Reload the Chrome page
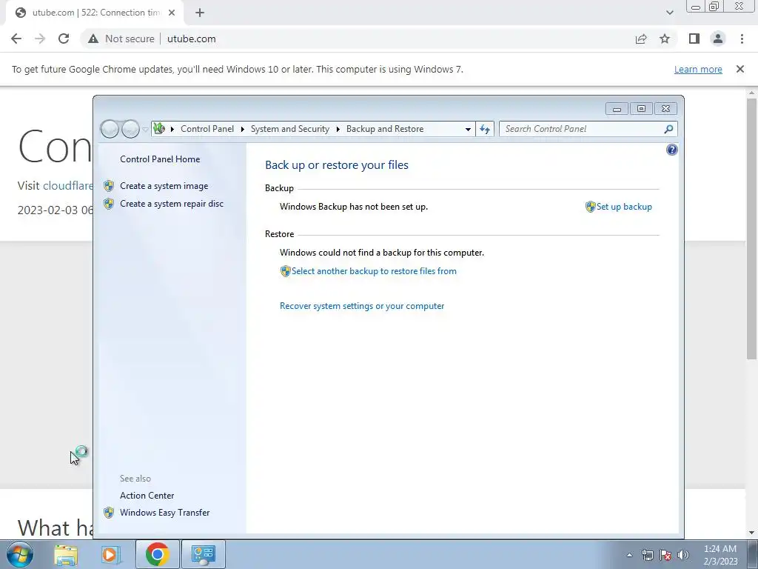758x569 pixels. [x=64, y=39]
